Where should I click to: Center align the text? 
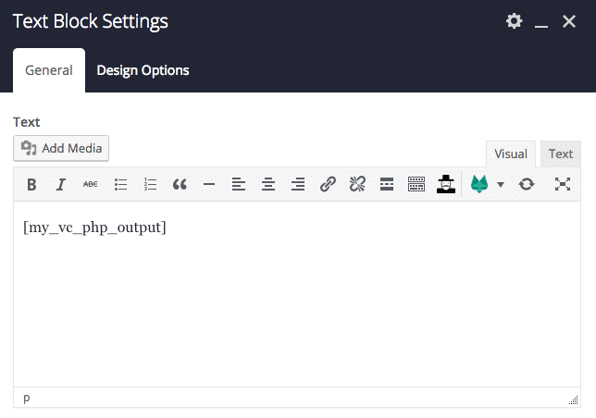click(268, 185)
